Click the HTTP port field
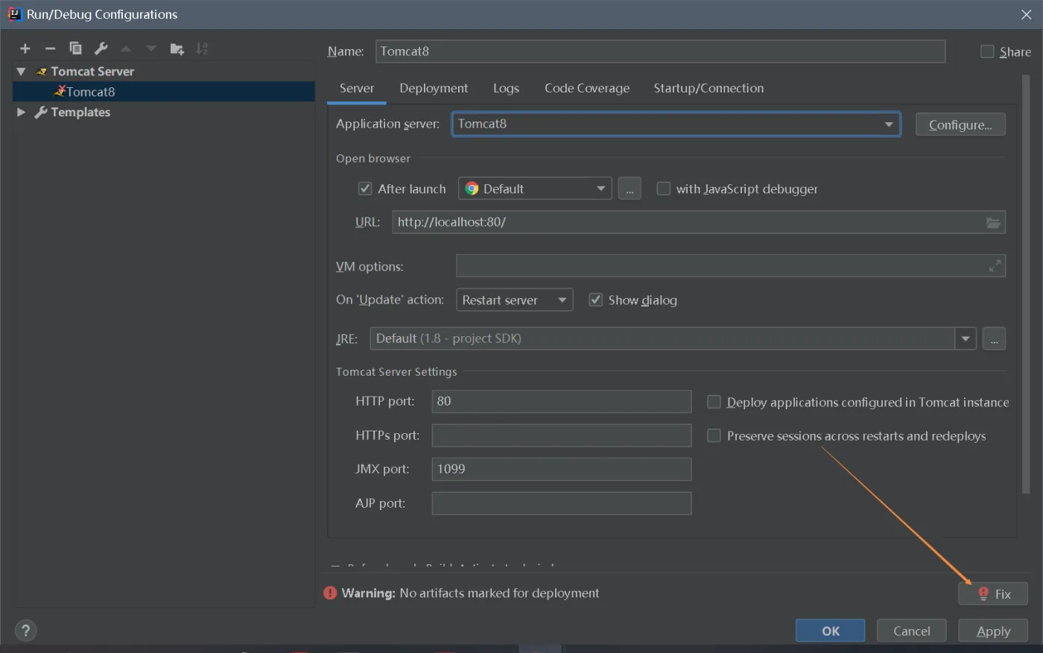 click(562, 401)
